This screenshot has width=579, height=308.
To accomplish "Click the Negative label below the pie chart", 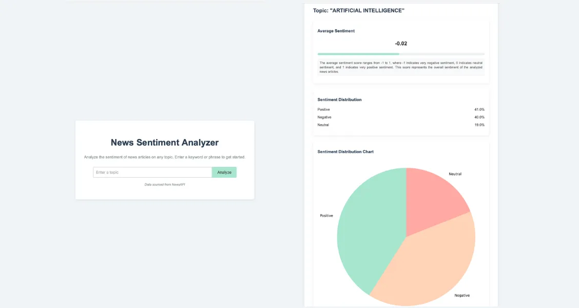I will click(x=461, y=295).
